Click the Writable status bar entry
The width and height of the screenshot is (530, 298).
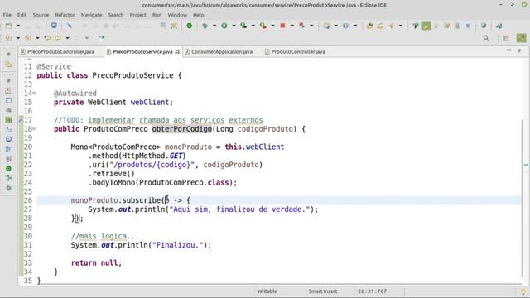(267, 291)
